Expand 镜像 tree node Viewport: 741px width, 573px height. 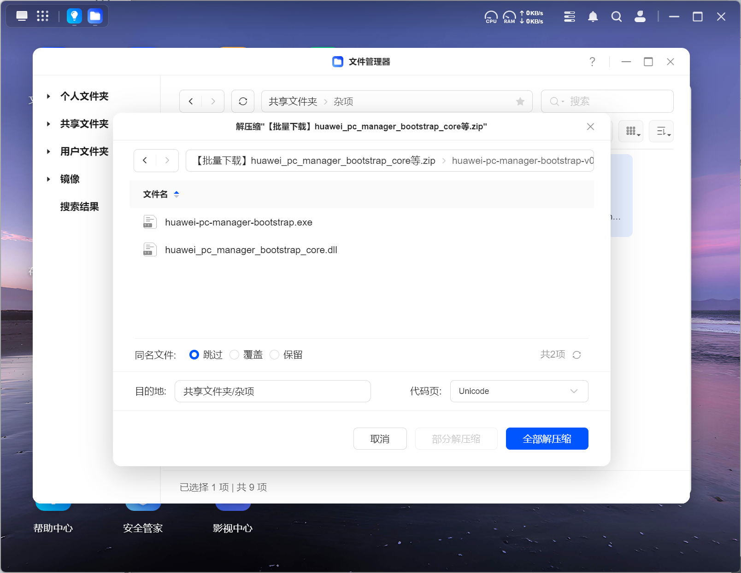point(48,179)
